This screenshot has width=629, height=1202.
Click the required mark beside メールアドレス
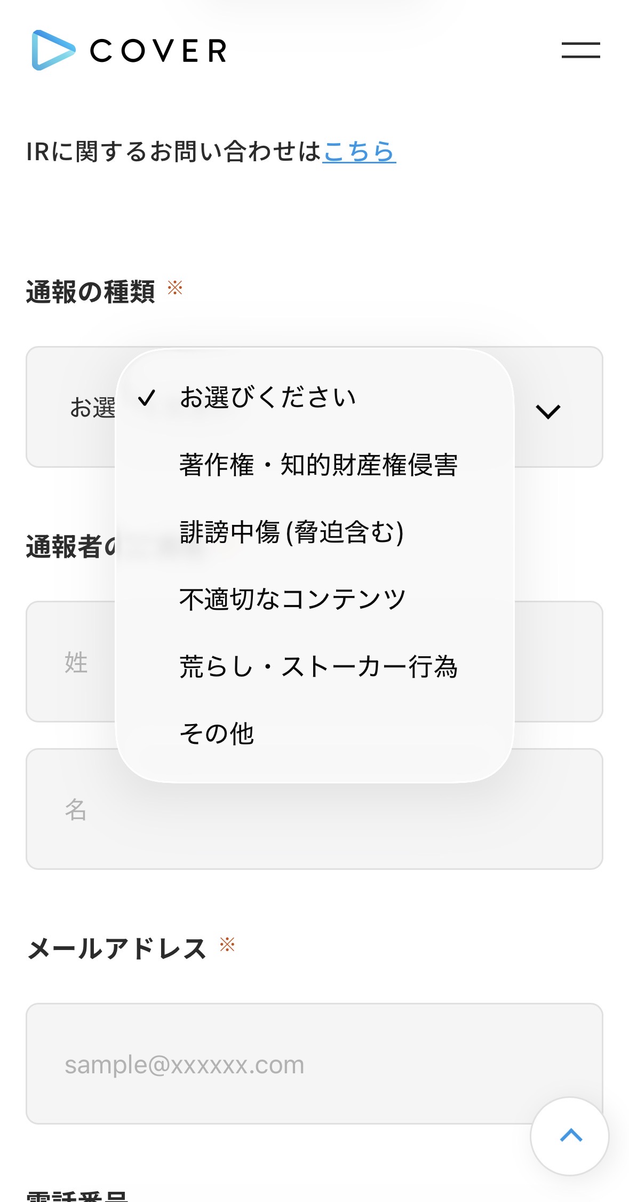(x=227, y=945)
